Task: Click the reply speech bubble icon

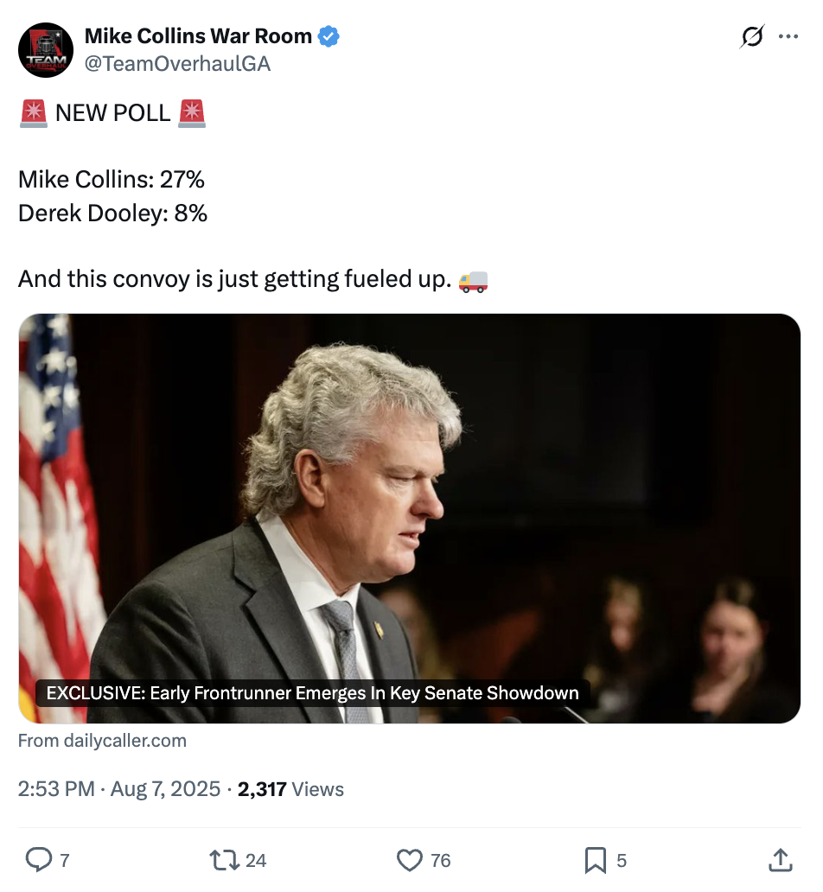Action: point(38,859)
